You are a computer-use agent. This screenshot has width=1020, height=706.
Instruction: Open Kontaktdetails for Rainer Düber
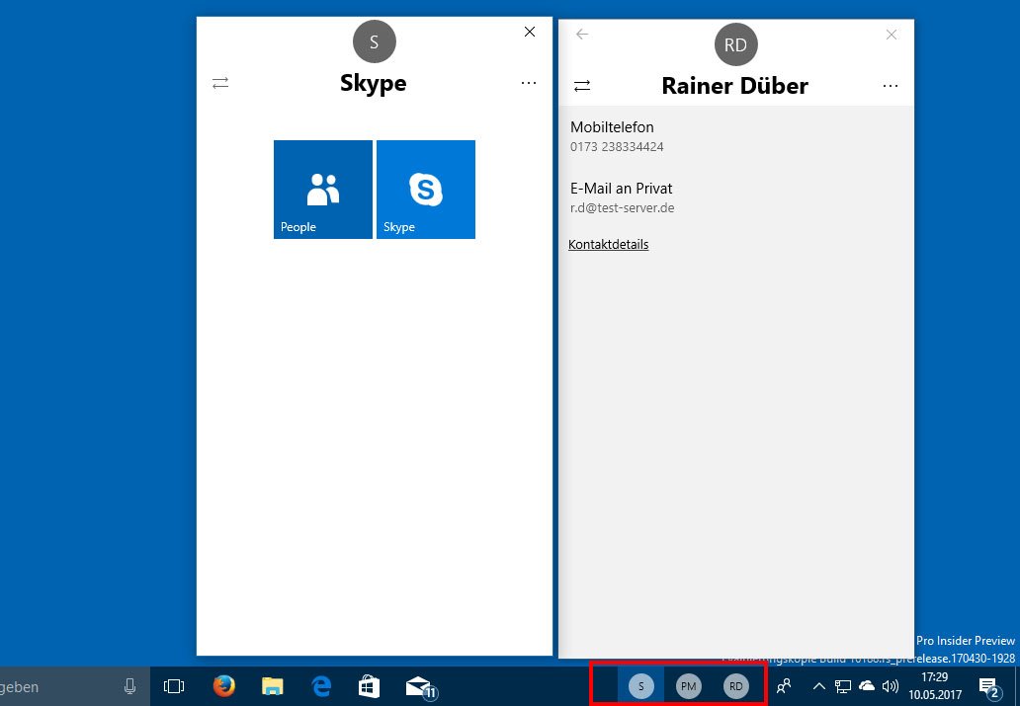click(x=608, y=244)
